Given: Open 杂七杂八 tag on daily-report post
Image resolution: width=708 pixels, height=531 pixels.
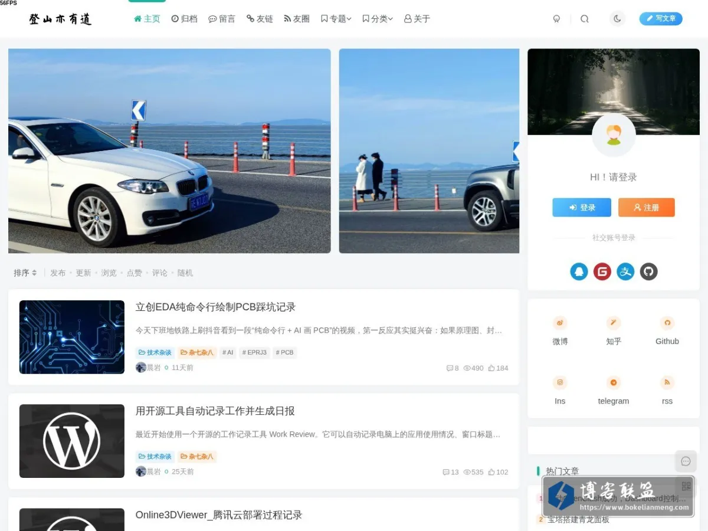Looking at the screenshot, I should (x=197, y=456).
